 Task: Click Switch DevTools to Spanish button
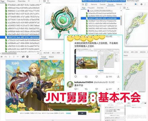coord(116,1)
